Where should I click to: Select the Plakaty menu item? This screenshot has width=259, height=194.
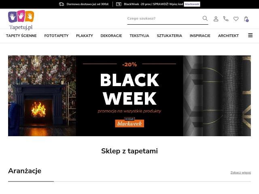click(85, 36)
